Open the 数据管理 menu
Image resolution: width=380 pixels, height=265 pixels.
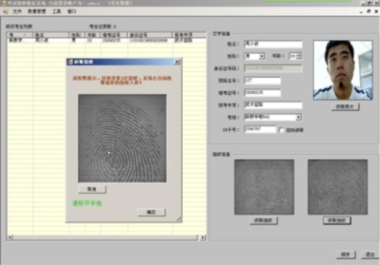pos(37,11)
